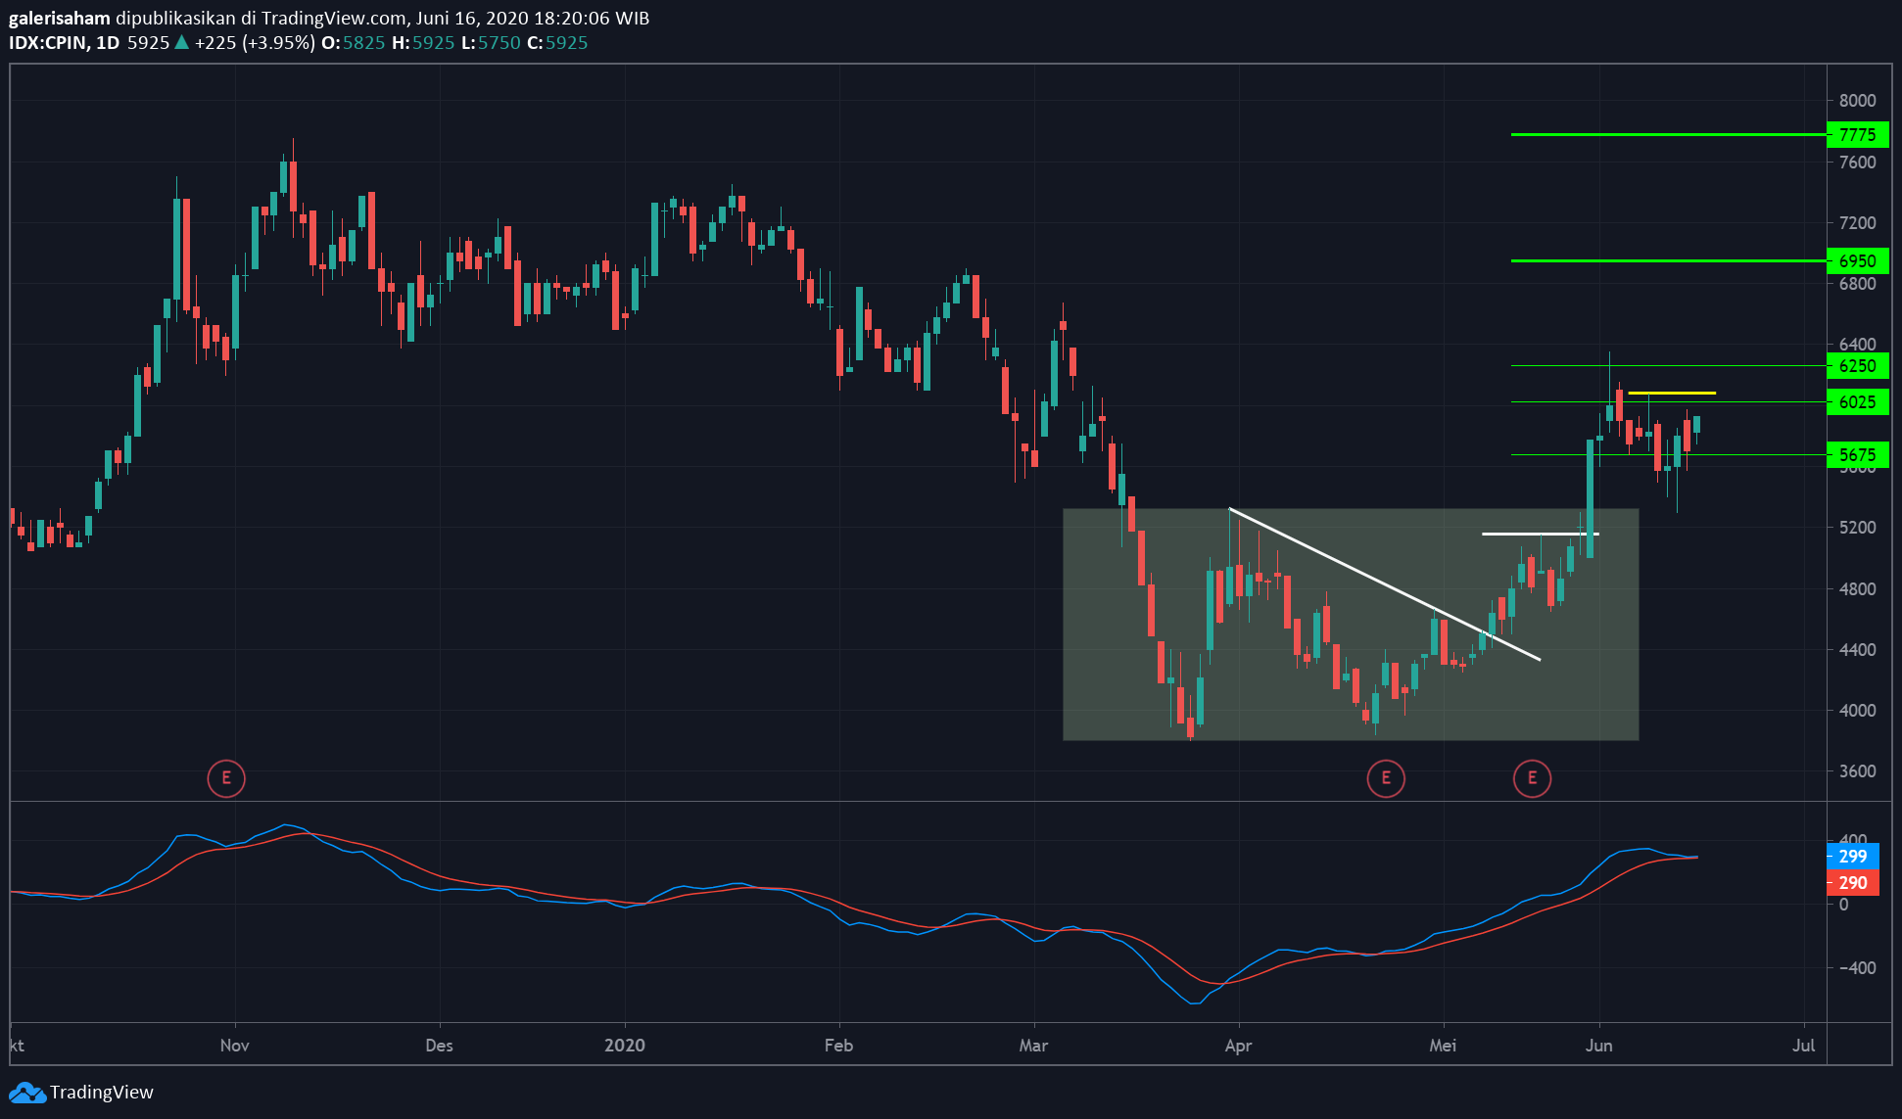The width and height of the screenshot is (1902, 1119).
Task: Click the TradingView cloud logo icon
Action: click(26, 1093)
